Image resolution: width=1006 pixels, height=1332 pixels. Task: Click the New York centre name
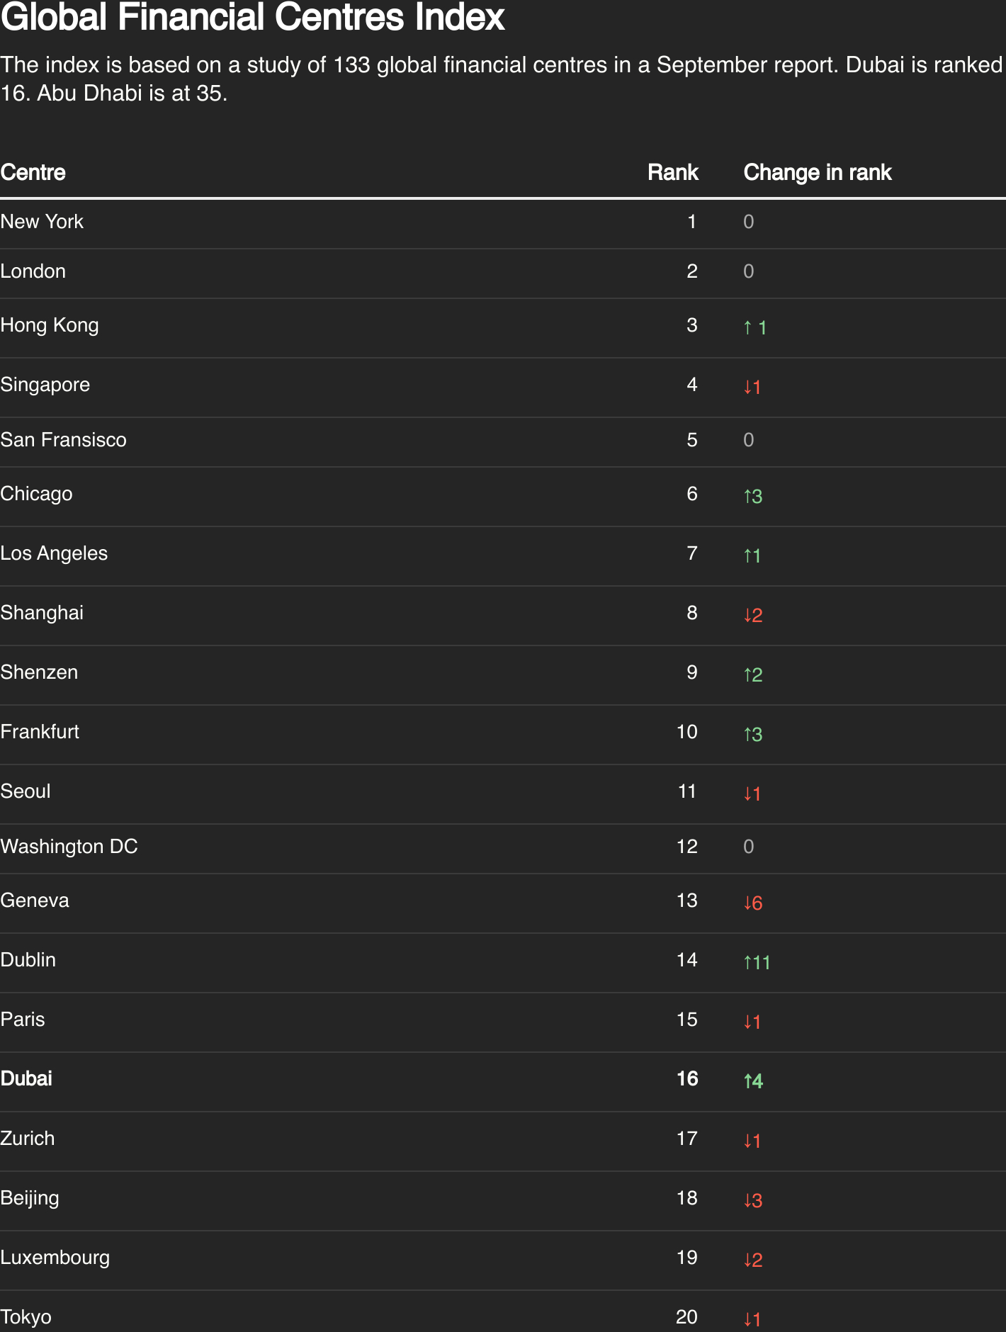pos(42,222)
